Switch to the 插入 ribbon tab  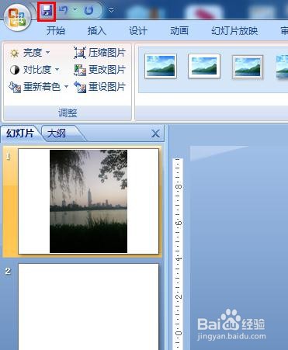96,31
